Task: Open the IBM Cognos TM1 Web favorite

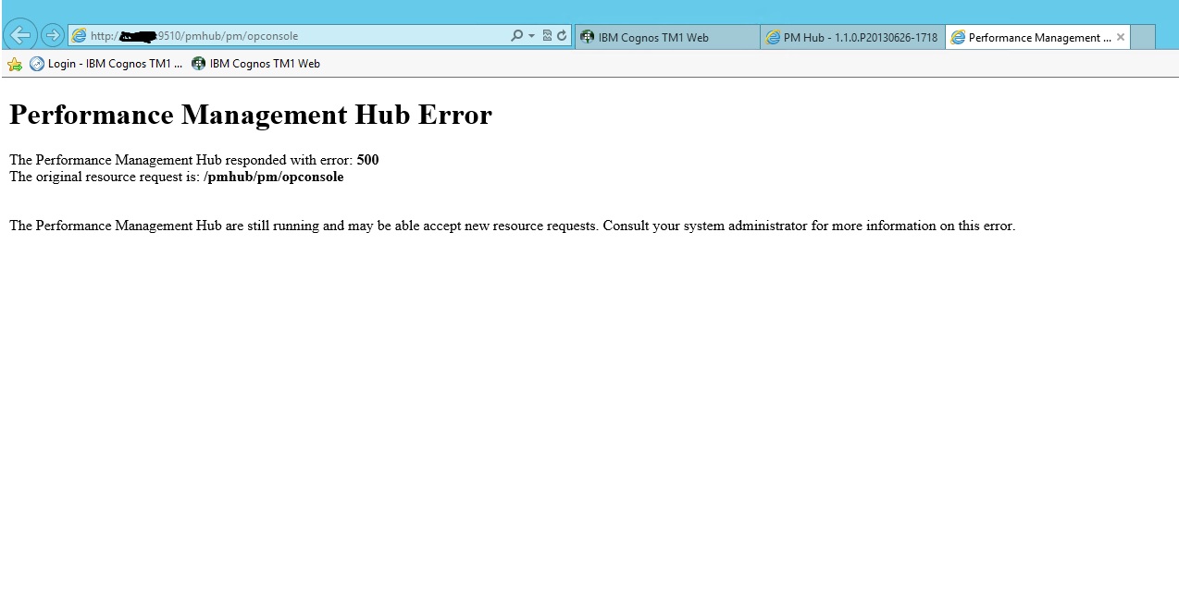Action: 255,64
